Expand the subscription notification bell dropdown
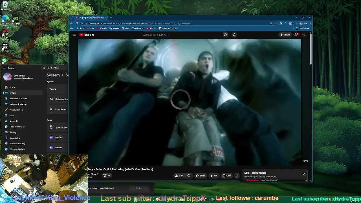 [x=107, y=175]
